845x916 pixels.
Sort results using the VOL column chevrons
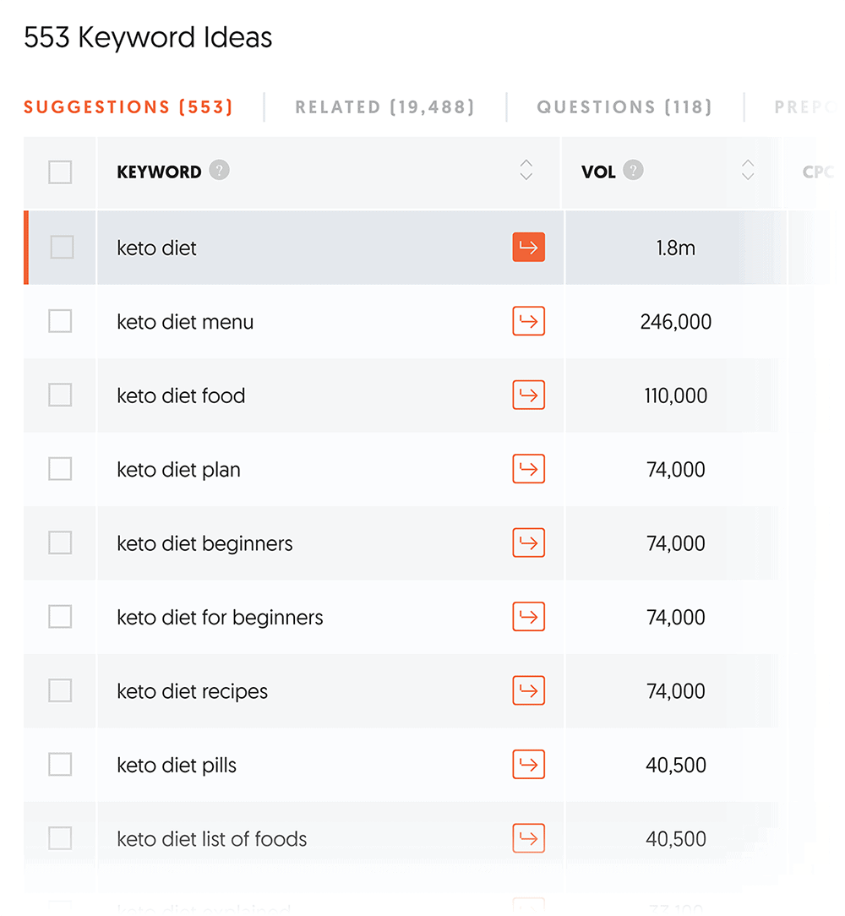(x=748, y=170)
